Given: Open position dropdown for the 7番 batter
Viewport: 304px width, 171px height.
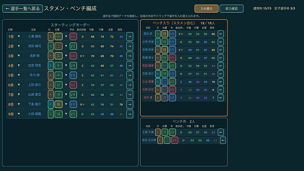Looking at the screenshot, I should click(x=66, y=94).
